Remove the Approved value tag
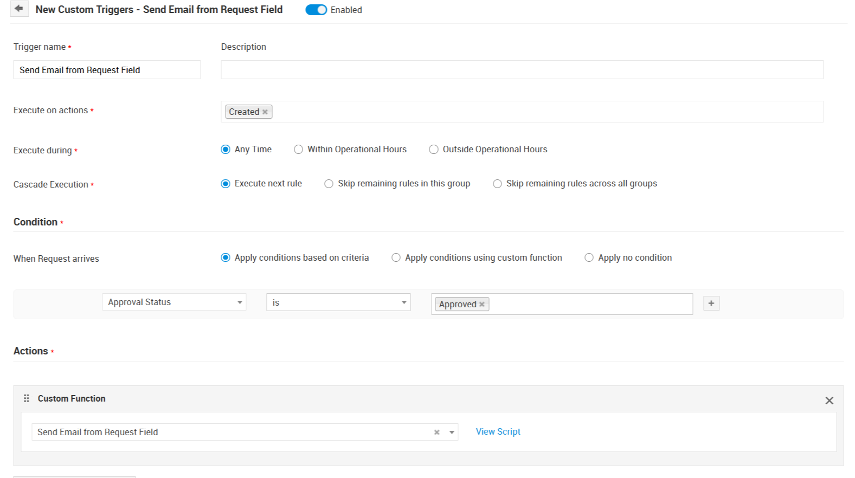The width and height of the screenshot is (855, 478). click(x=482, y=305)
